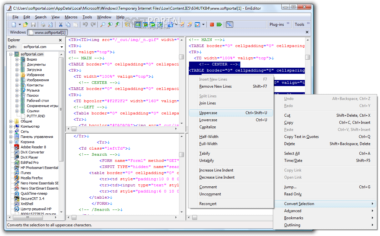
Task: Click the Print toolbar icon
Action: (43, 25)
